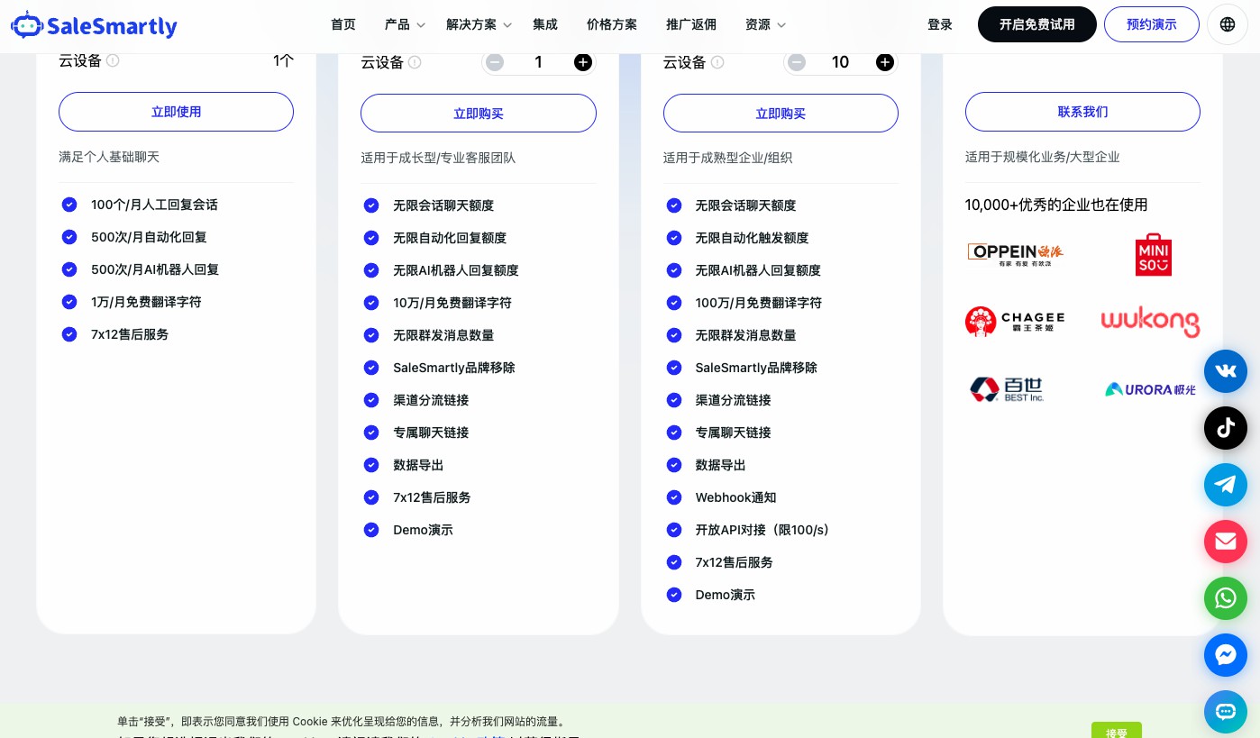Click the 开启免费试用 button
1260x738 pixels.
coord(1036,24)
